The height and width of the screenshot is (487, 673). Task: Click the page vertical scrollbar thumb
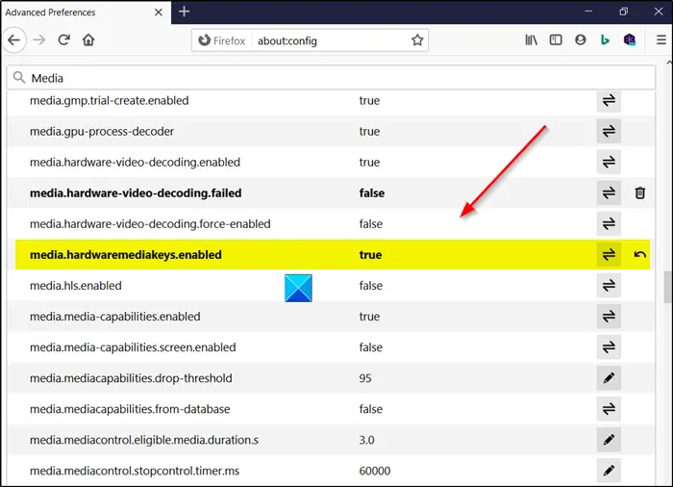pos(668,287)
